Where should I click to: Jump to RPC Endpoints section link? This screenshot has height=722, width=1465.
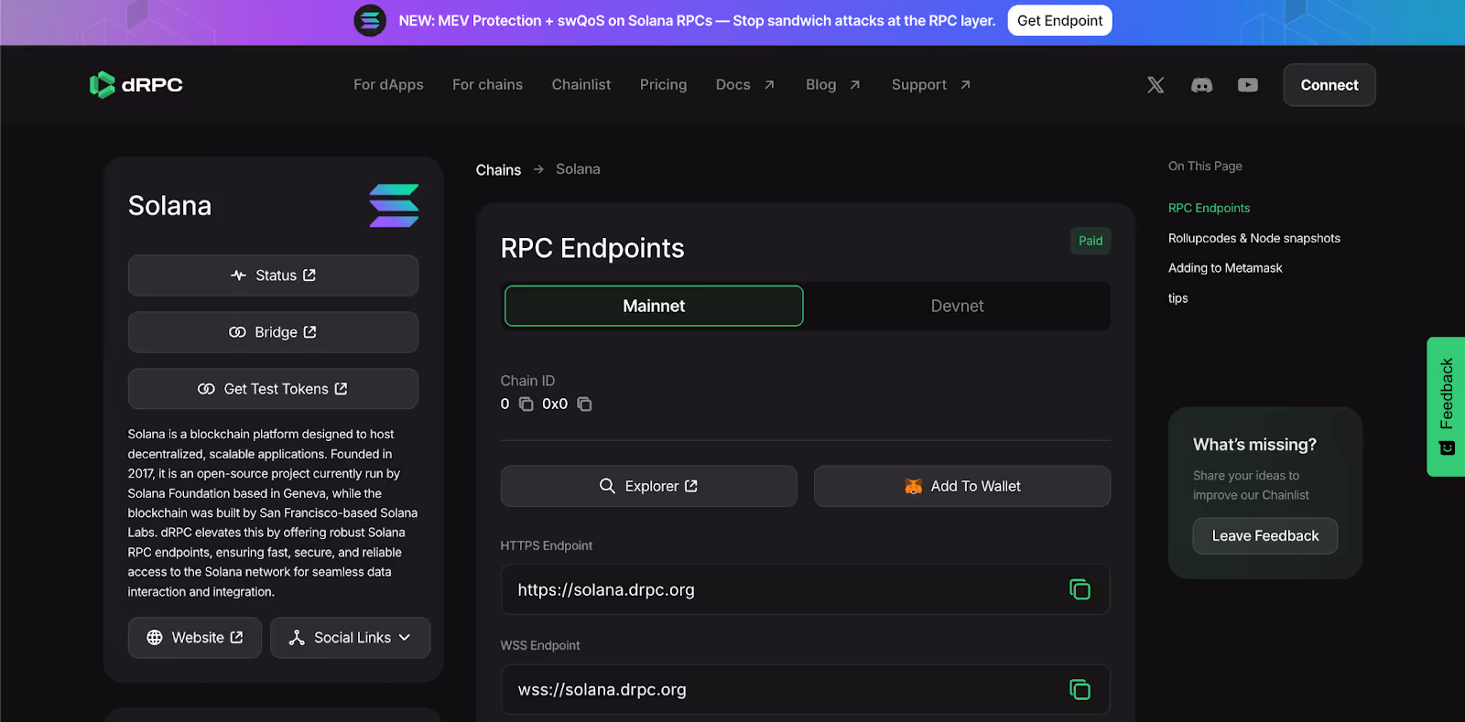coord(1209,209)
